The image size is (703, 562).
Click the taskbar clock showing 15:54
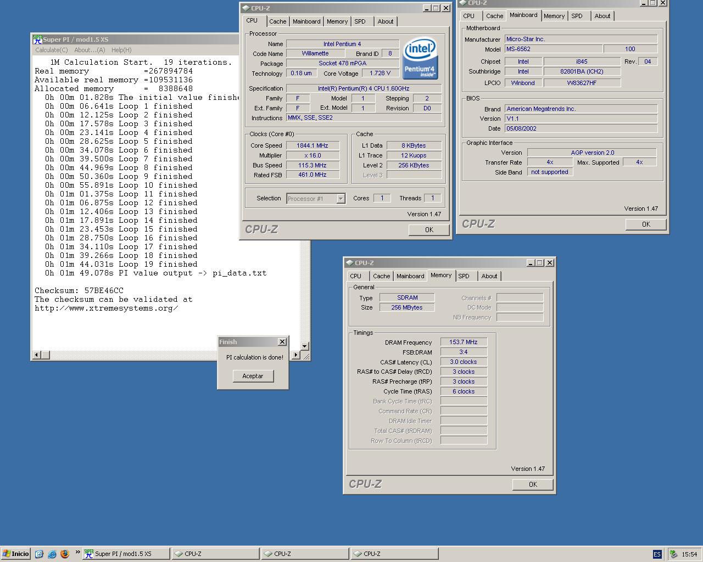(x=689, y=554)
